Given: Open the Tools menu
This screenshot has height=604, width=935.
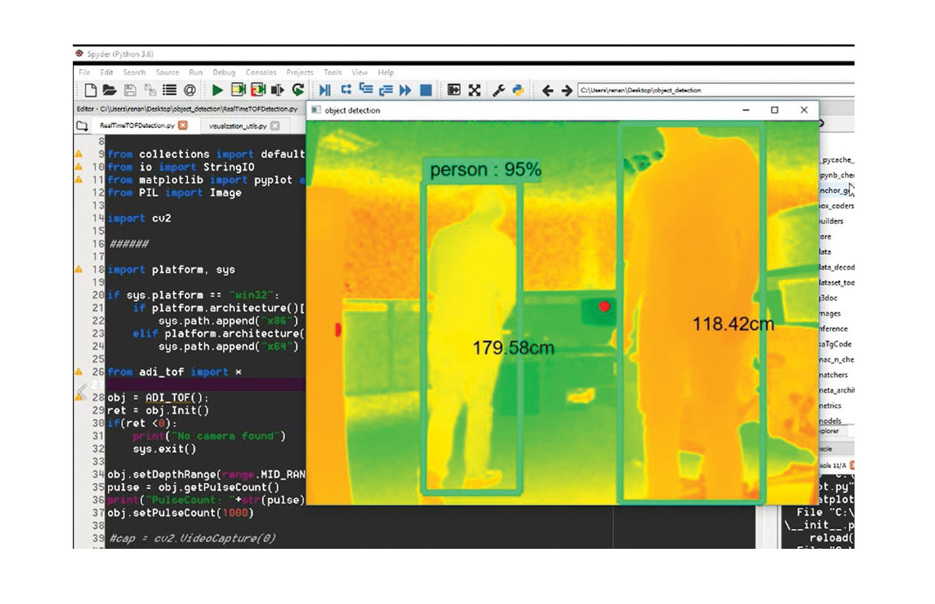Looking at the screenshot, I should 333,72.
